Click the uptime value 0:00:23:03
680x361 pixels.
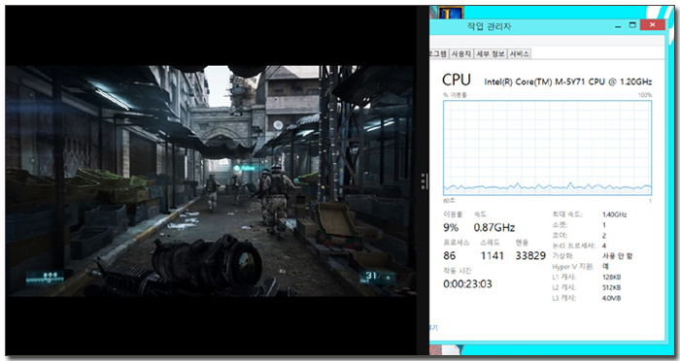pyautogui.click(x=467, y=284)
